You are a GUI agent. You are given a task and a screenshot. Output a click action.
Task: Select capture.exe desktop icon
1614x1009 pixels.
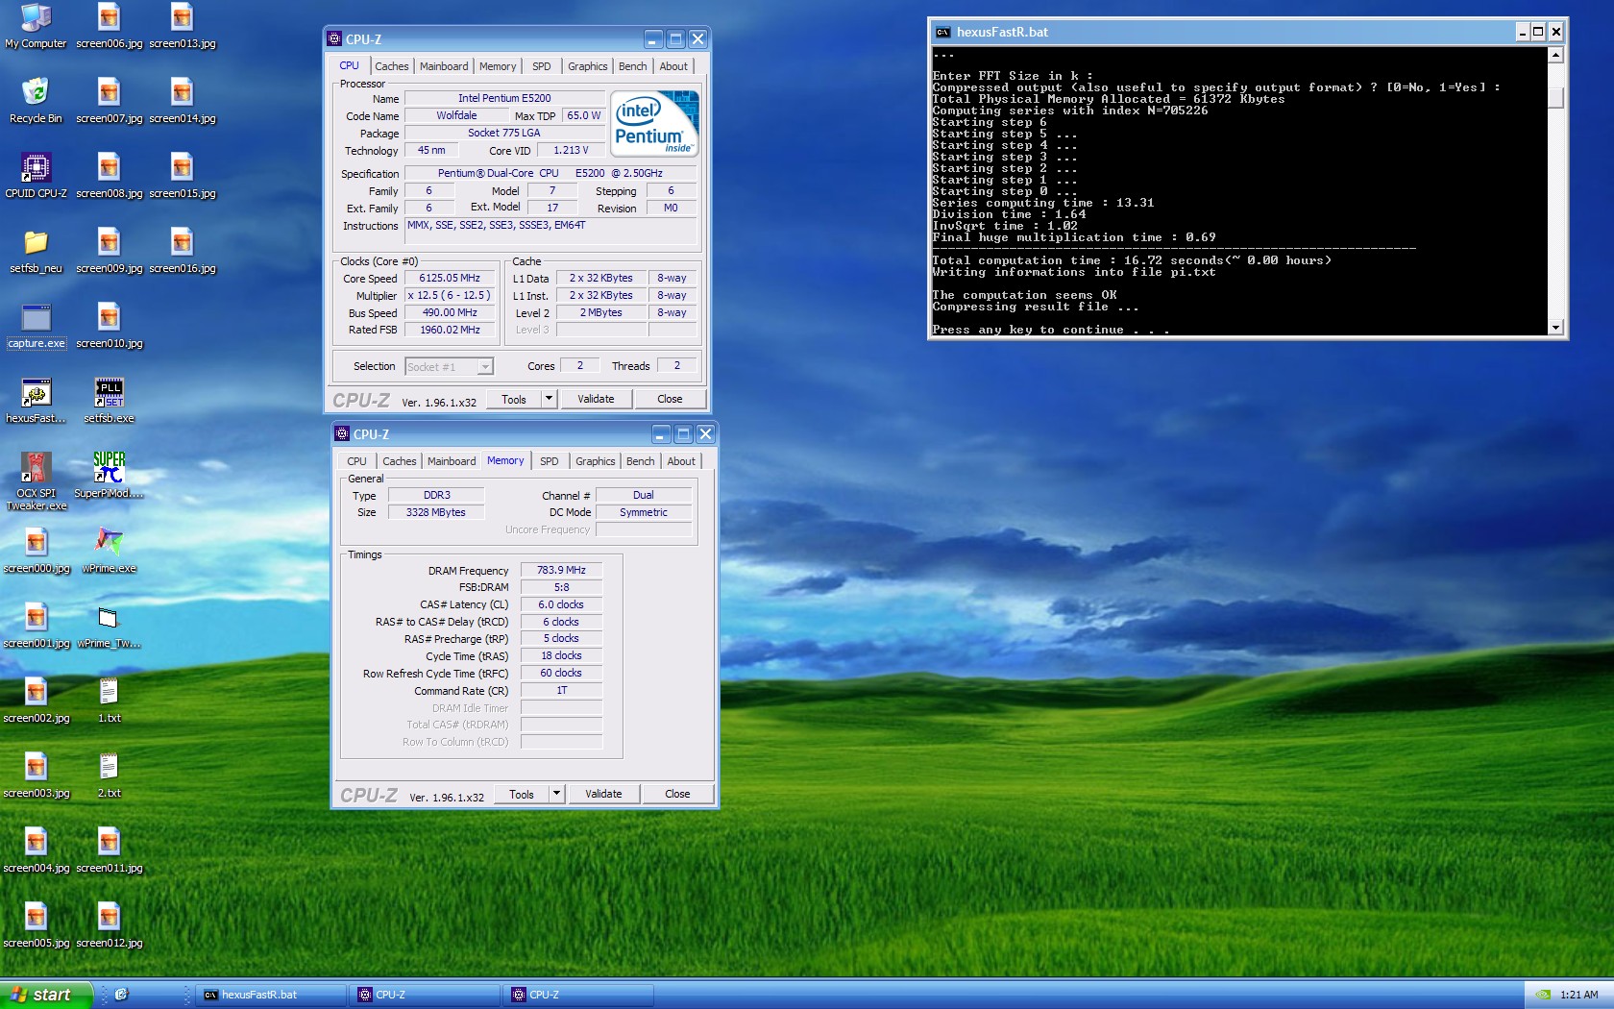pos(36,326)
